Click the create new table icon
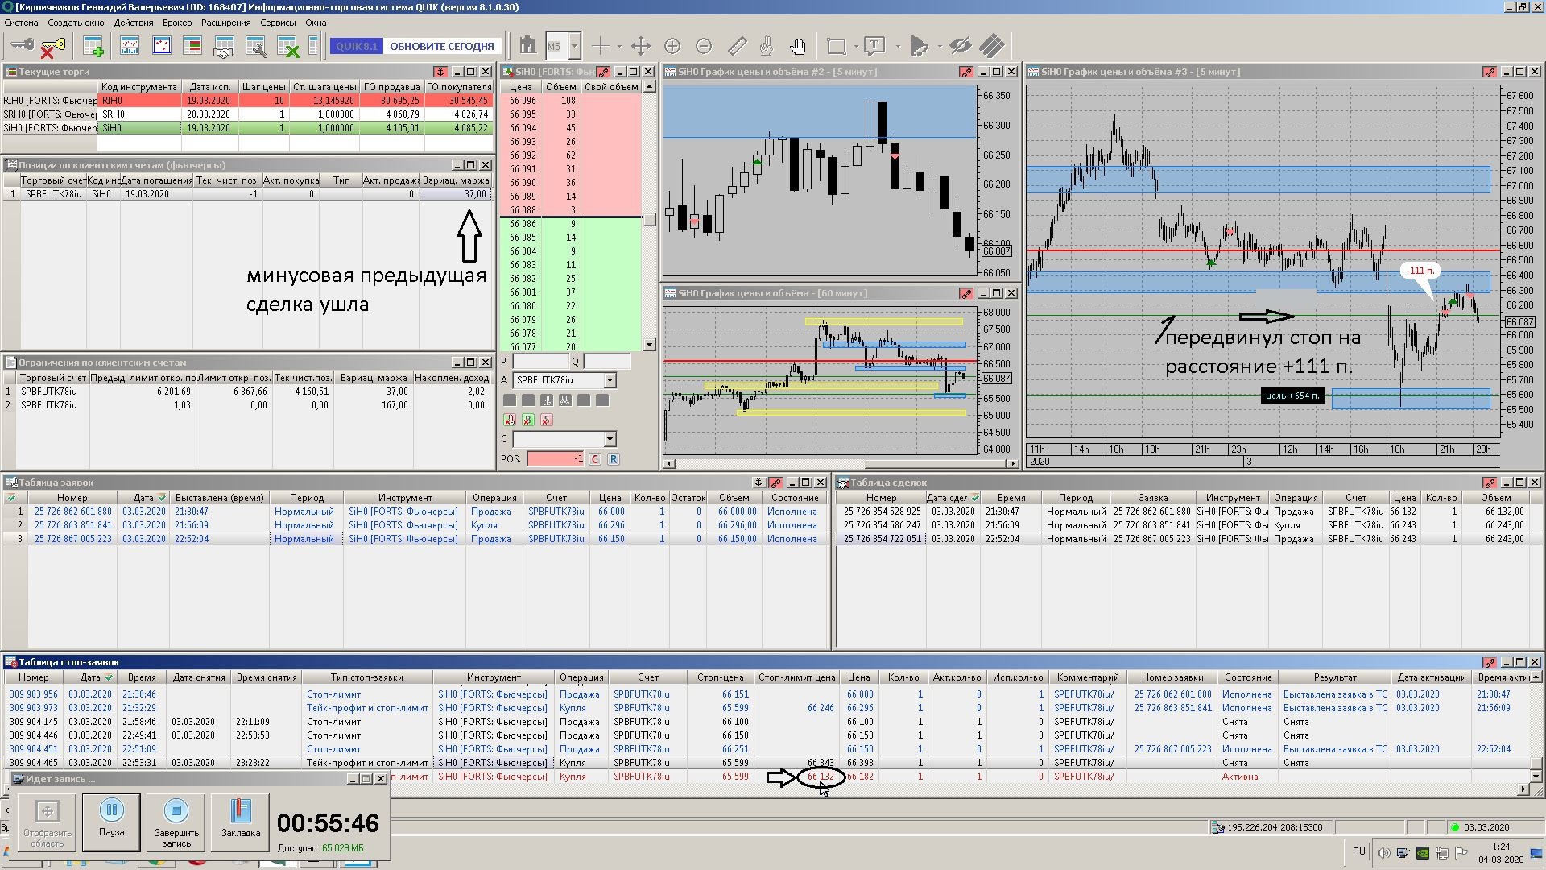1546x870 pixels. pos(93,46)
